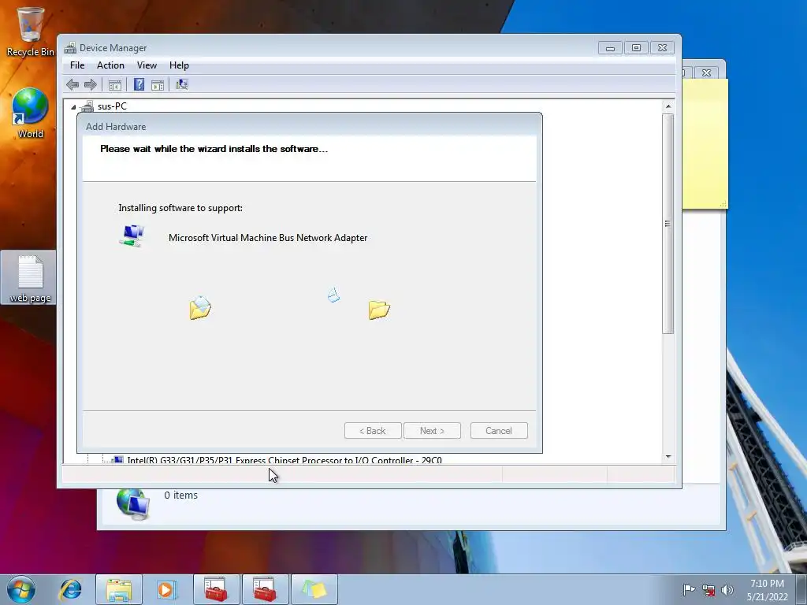Viewport: 807px width, 605px height.
Task: Toggle the show/hide console tree toolbar icon
Action: 115,85
